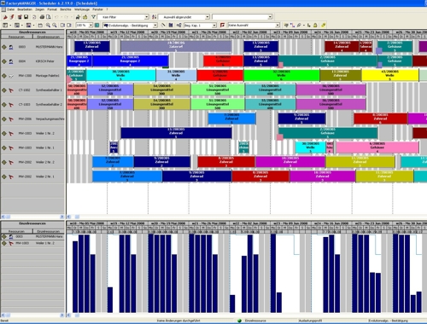Open the Datei menu
The height and width of the screenshot is (324, 427).
coord(10,9)
